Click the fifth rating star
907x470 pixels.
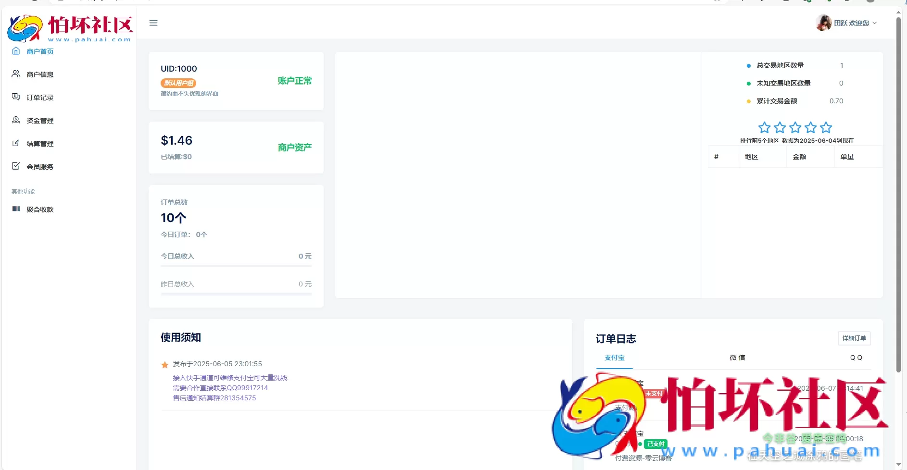(826, 127)
